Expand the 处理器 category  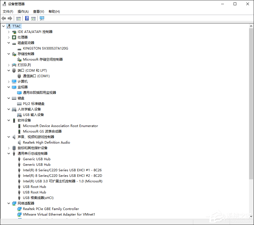(x=9, y=37)
